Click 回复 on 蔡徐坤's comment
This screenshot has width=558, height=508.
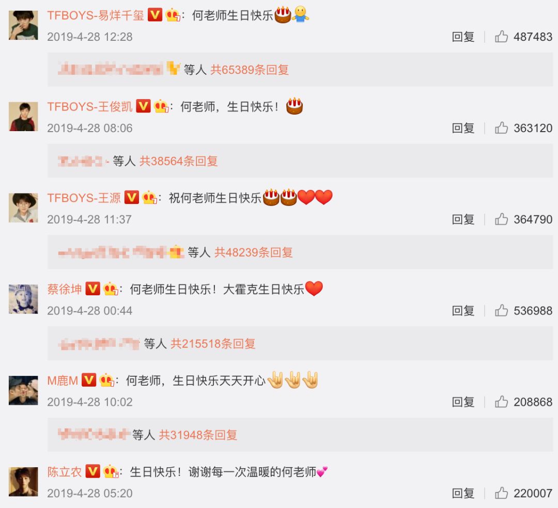(463, 311)
